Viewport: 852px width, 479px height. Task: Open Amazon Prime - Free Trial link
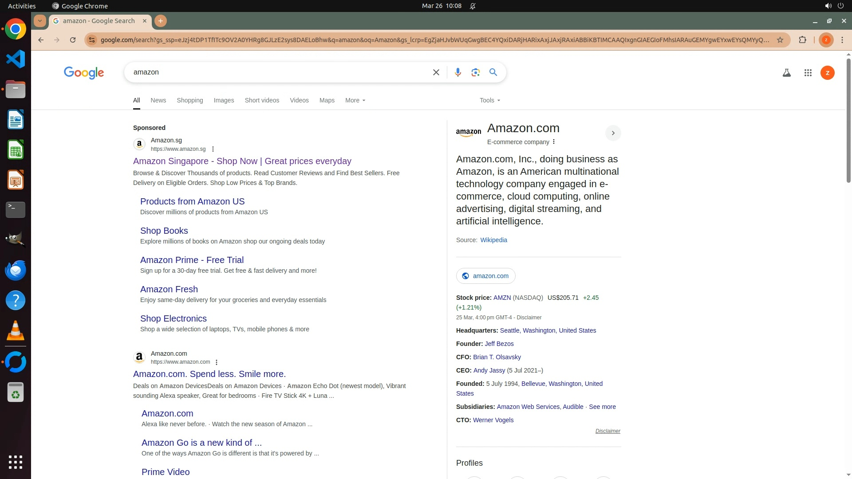tap(192, 260)
